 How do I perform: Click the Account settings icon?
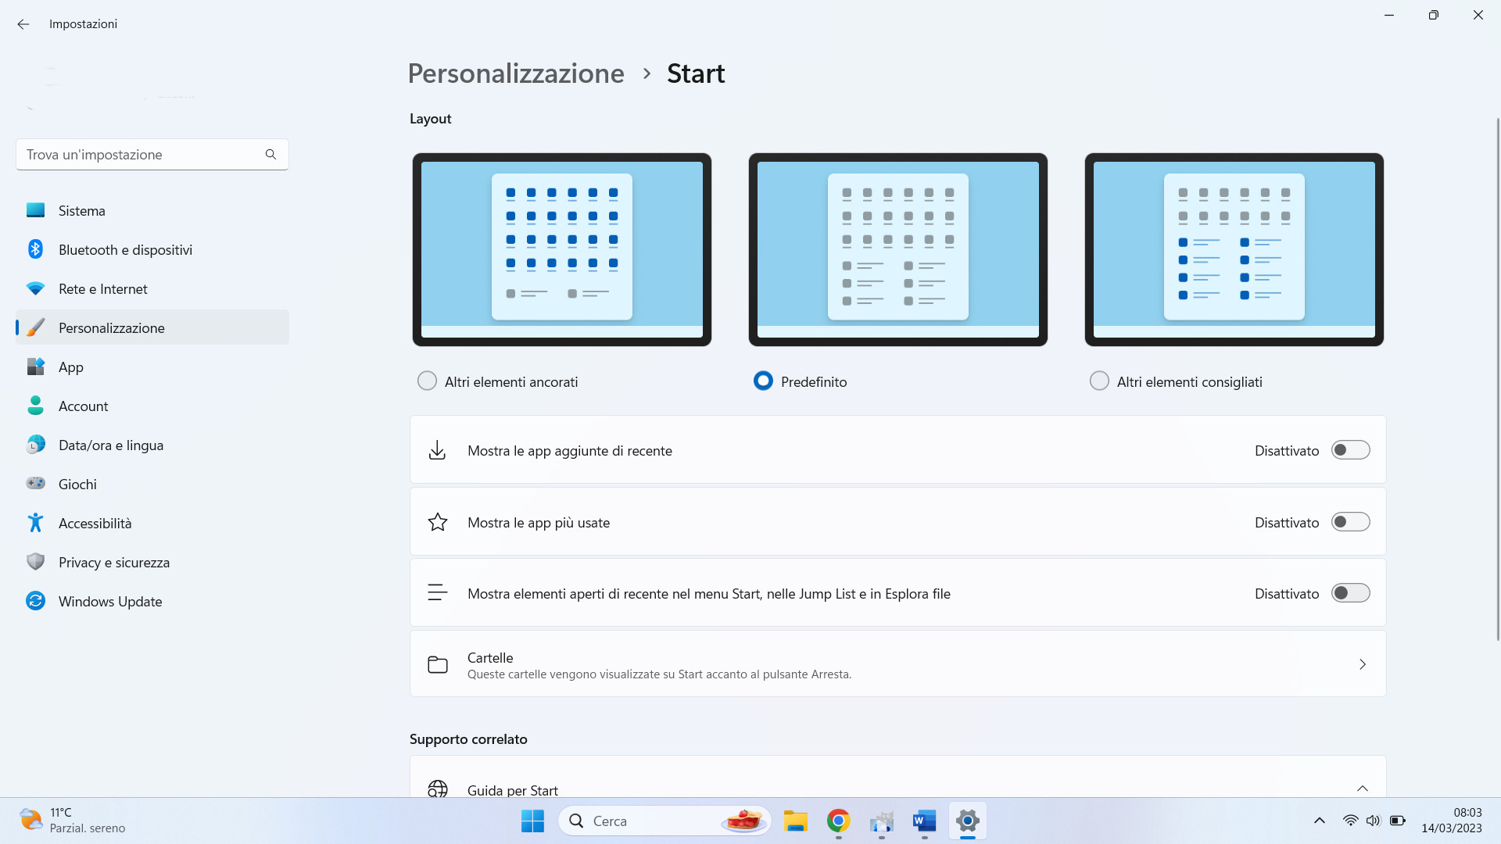point(36,405)
